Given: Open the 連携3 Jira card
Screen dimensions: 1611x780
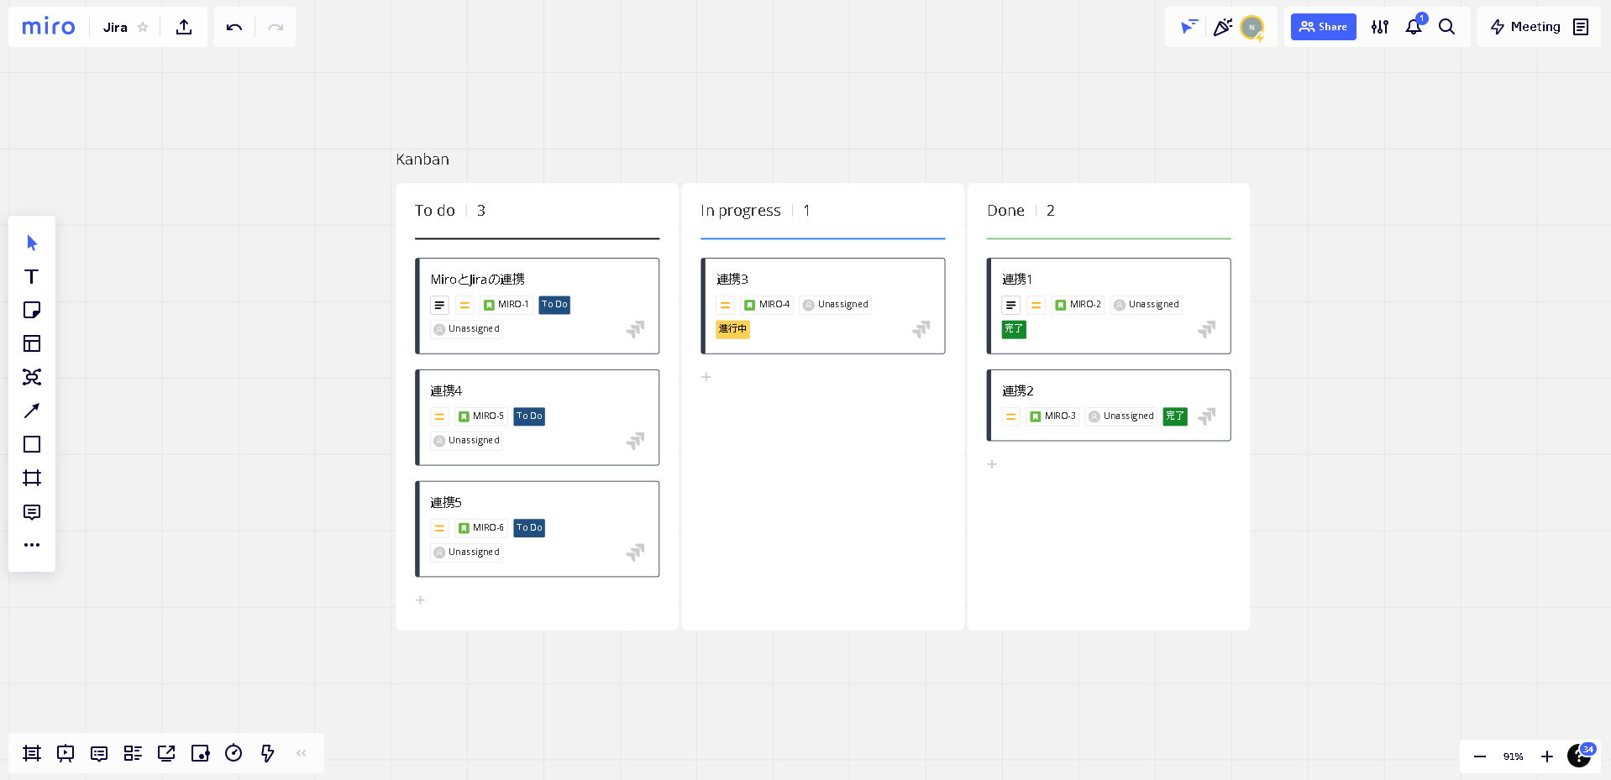Looking at the screenshot, I should coord(822,280).
